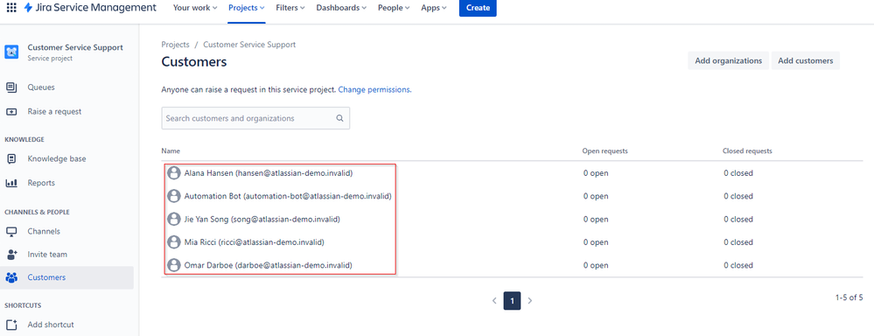The height and width of the screenshot is (336, 874).
Task: Click the Customers page heading
Action: point(194,62)
